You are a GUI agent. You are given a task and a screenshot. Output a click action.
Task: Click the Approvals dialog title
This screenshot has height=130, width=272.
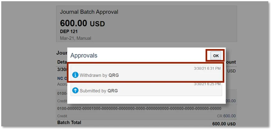coord(84,56)
